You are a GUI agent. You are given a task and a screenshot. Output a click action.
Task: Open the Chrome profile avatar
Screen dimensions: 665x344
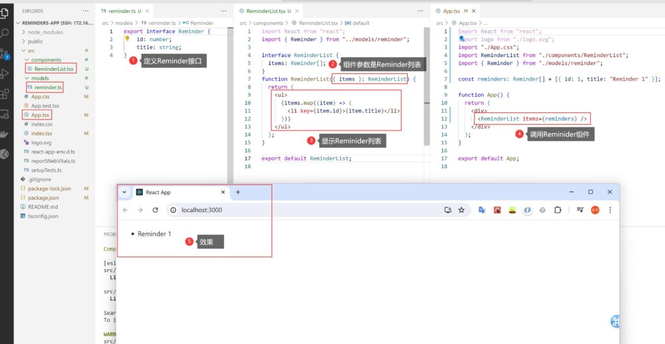click(595, 210)
